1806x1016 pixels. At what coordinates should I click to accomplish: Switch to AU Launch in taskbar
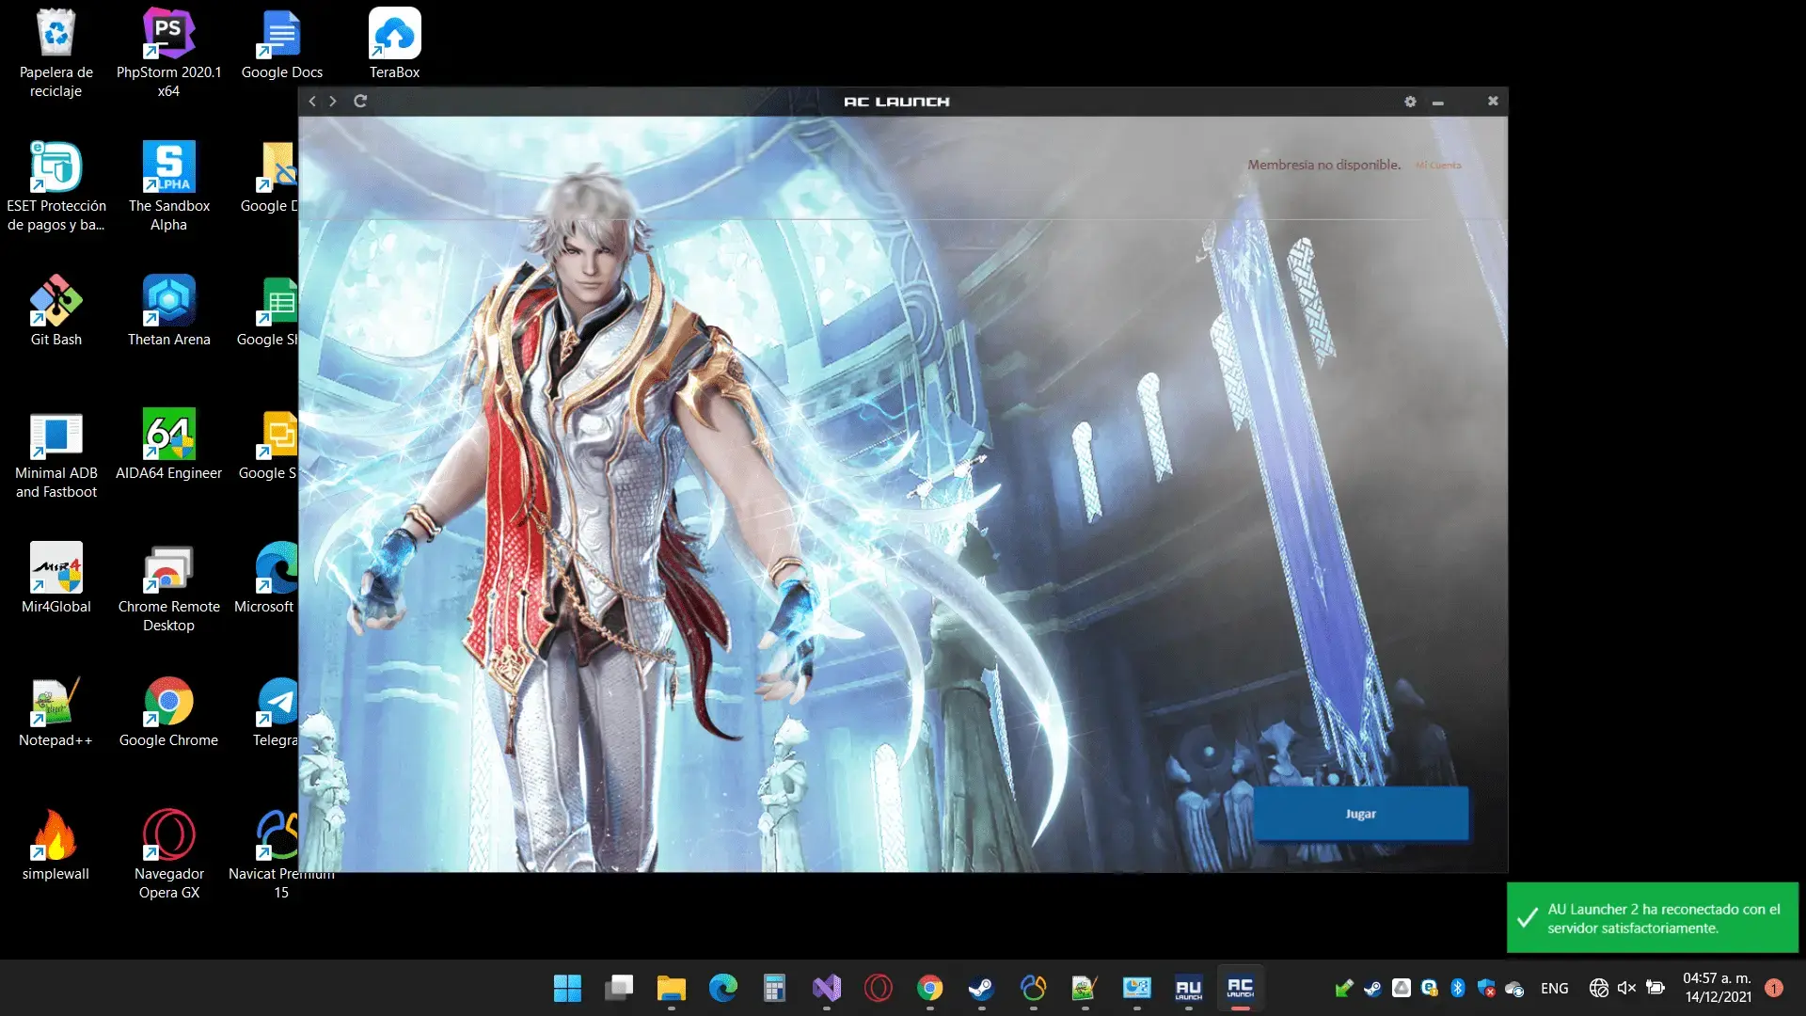click(1188, 988)
